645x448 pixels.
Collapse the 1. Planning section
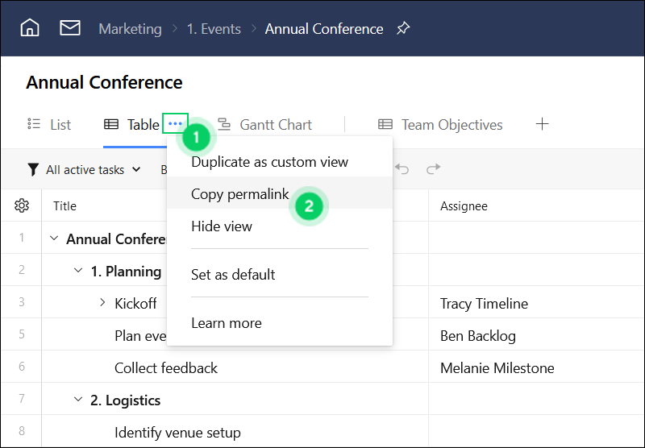click(x=77, y=271)
